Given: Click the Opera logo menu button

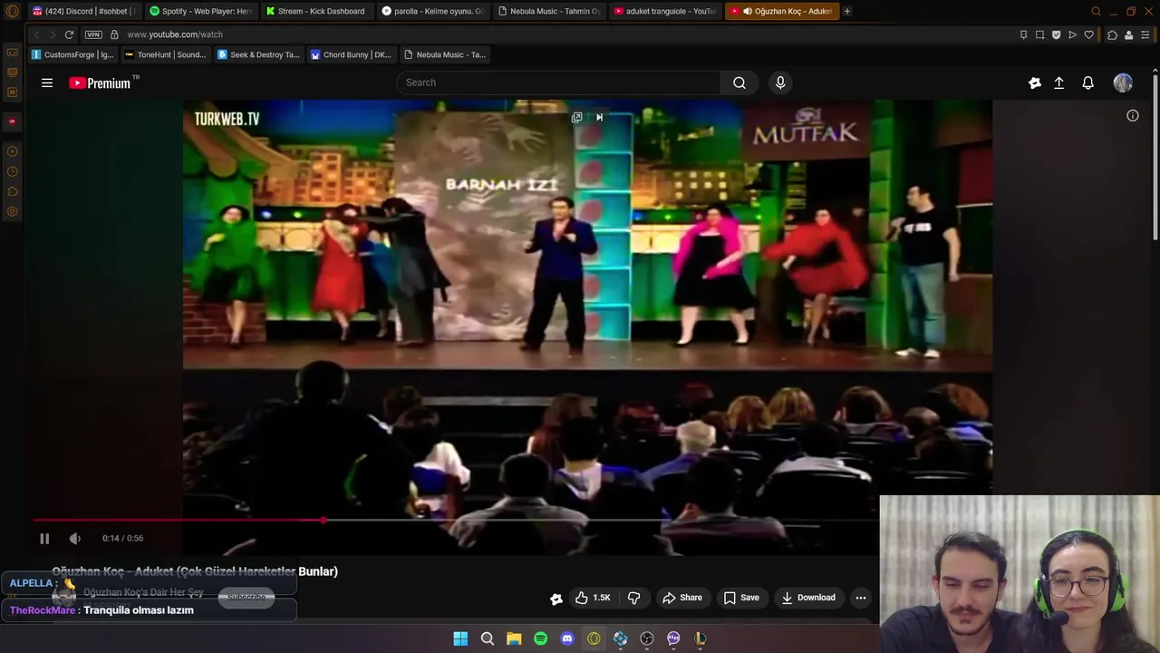Looking at the screenshot, I should pos(12,11).
